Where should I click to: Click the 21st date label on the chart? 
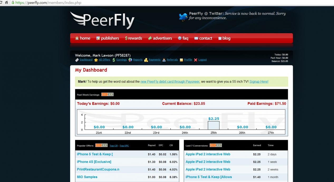99,133
